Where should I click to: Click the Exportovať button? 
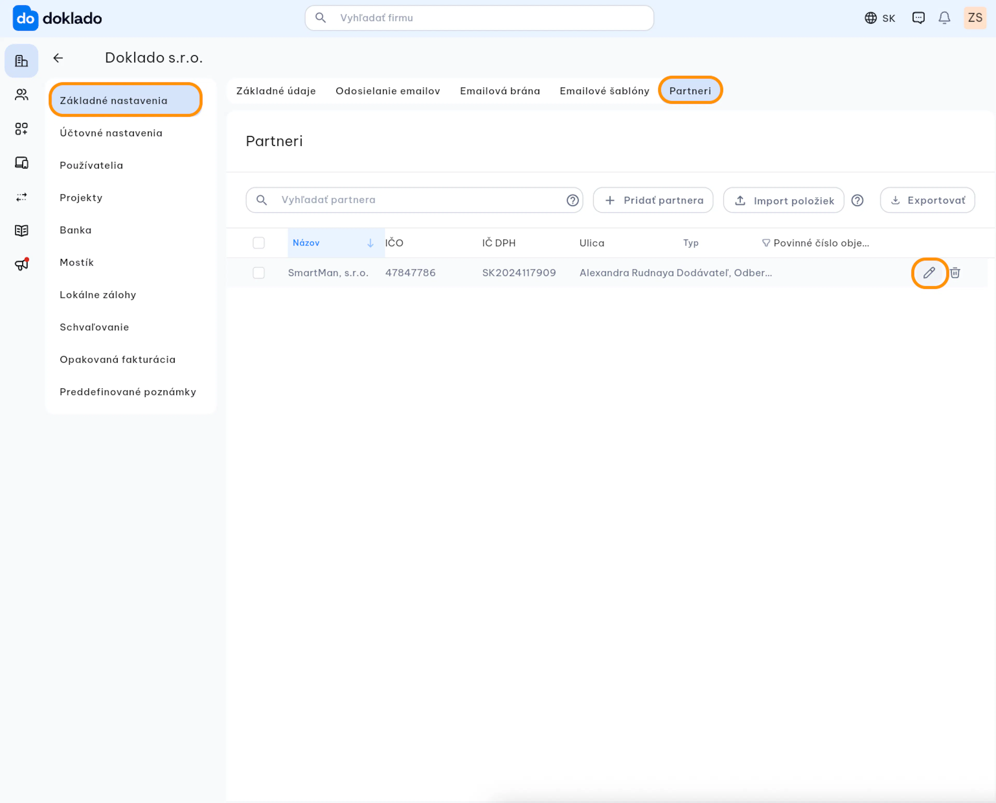pos(928,200)
